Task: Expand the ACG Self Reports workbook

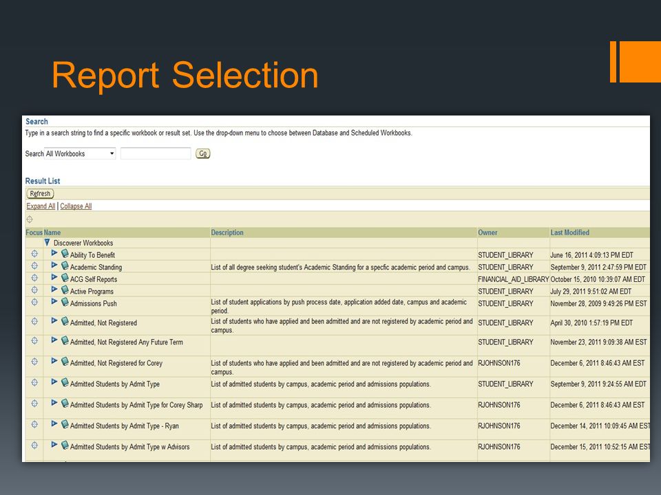Action: (54, 277)
